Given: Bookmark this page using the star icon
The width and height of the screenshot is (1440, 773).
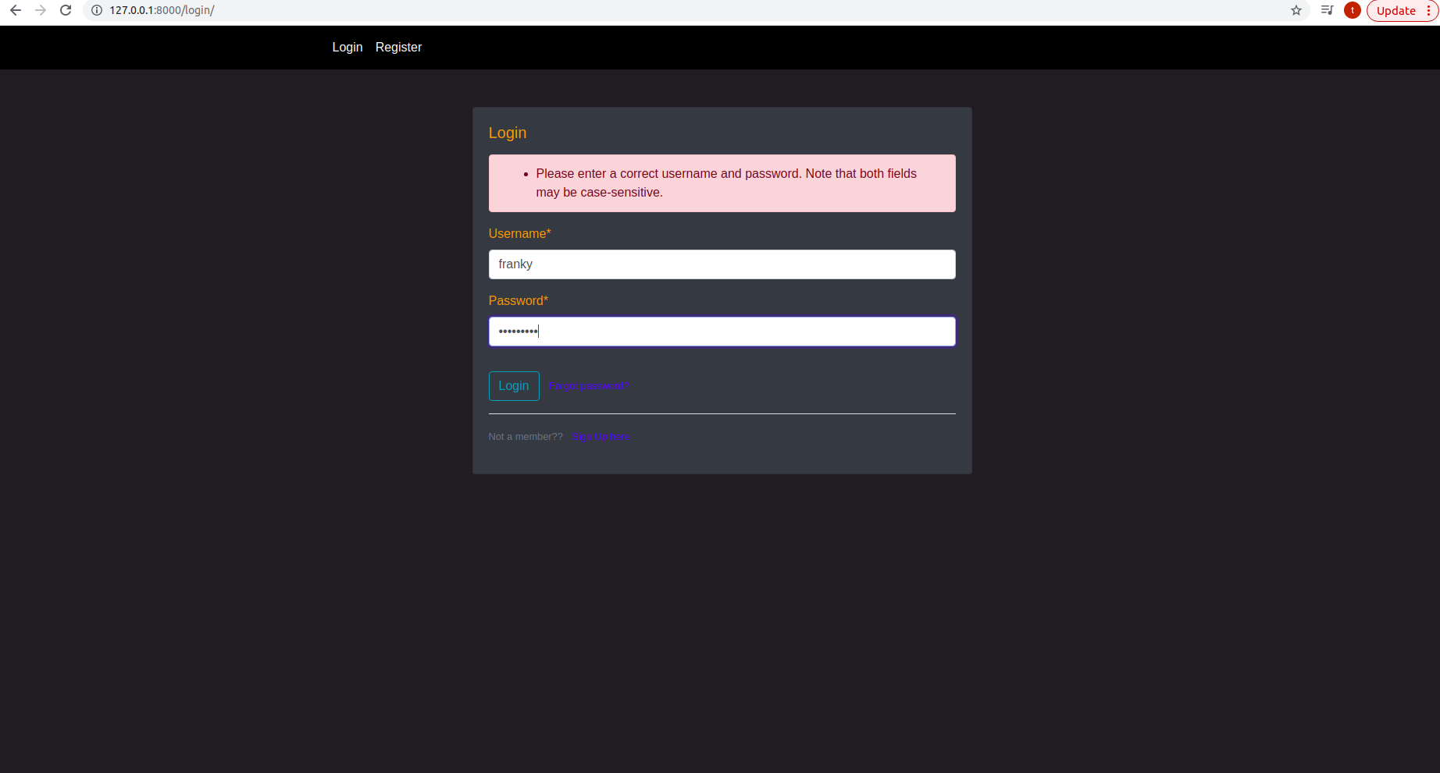Looking at the screenshot, I should click(x=1296, y=10).
